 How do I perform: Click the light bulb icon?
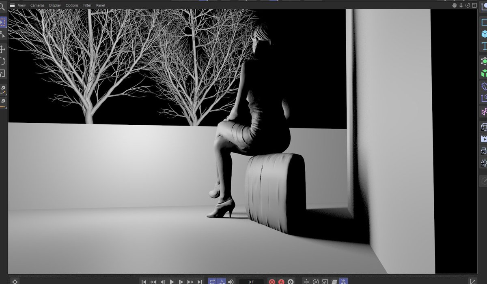pos(484,163)
